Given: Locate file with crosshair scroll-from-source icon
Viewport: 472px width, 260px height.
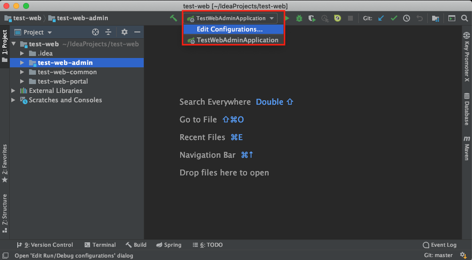Looking at the screenshot, I should tap(95, 32).
